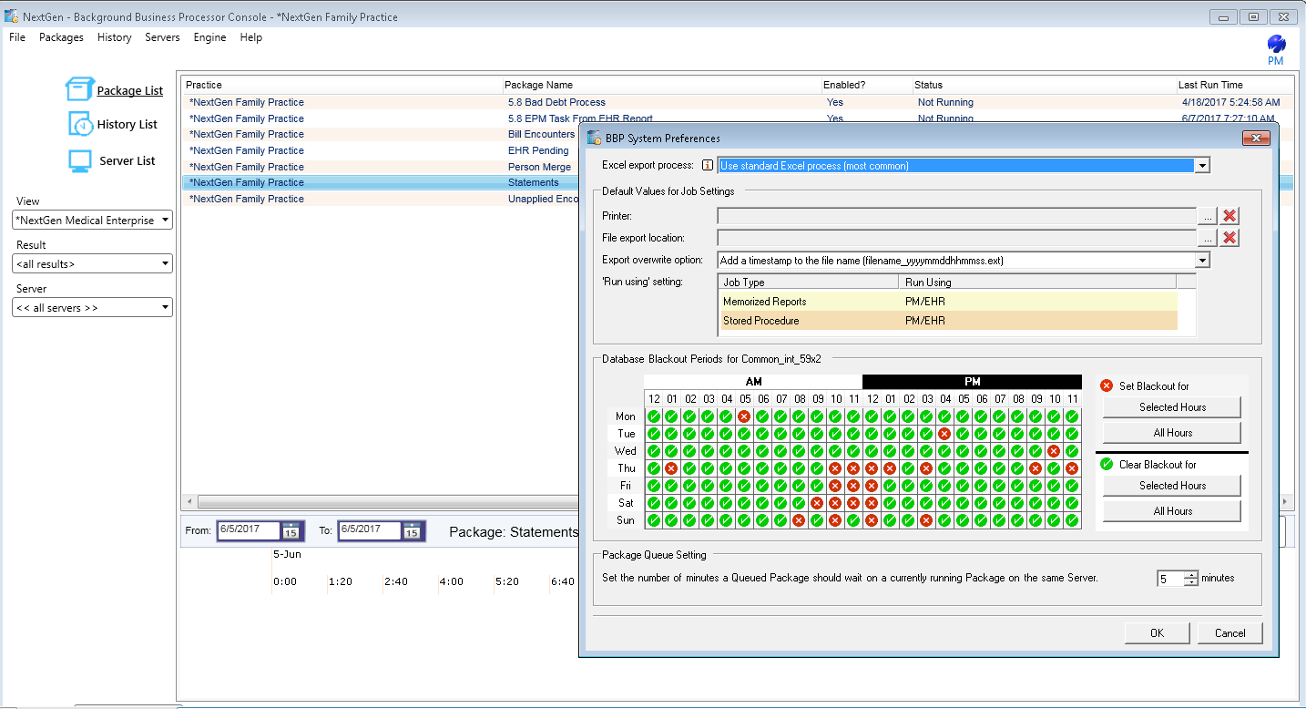Select the Memorized Reports job type row
The image size is (1306, 709).
[x=948, y=302]
